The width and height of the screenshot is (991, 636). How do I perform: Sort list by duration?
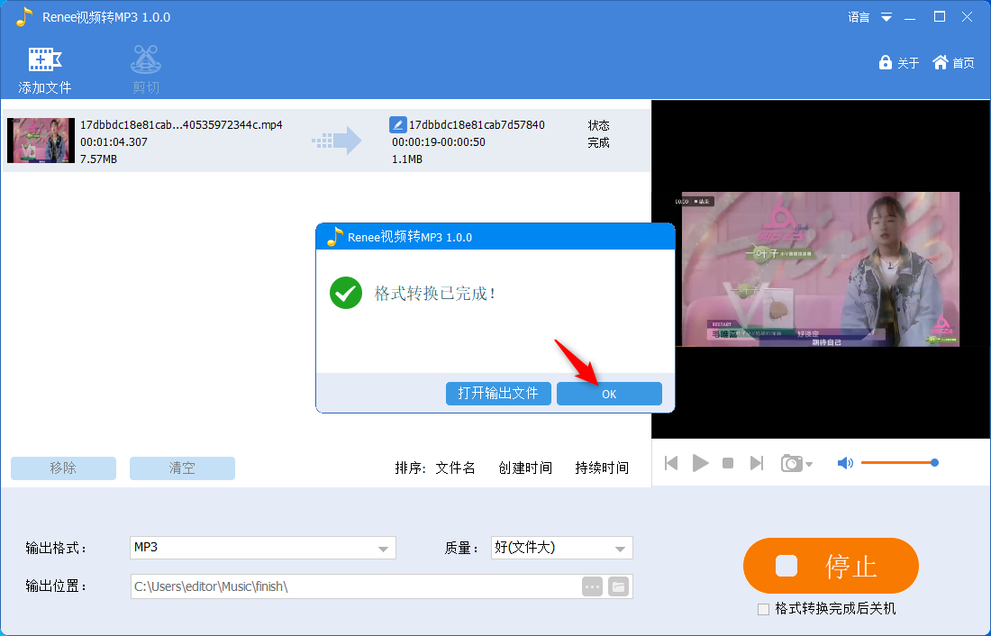point(602,468)
